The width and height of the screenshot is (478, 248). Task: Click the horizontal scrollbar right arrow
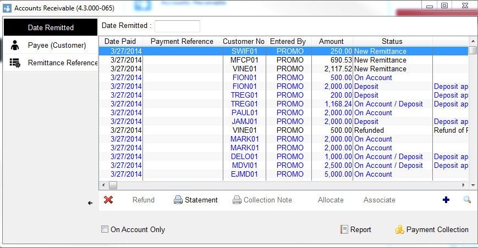[463, 185]
